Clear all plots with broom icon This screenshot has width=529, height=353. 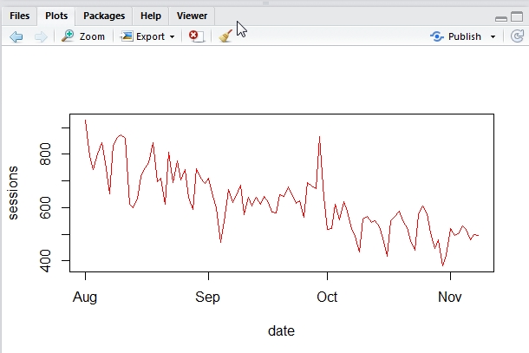point(225,36)
